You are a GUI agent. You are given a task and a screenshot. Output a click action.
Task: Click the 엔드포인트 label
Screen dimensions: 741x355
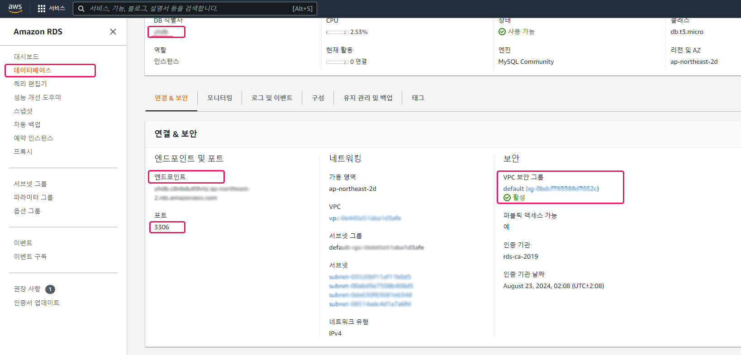(x=170, y=177)
